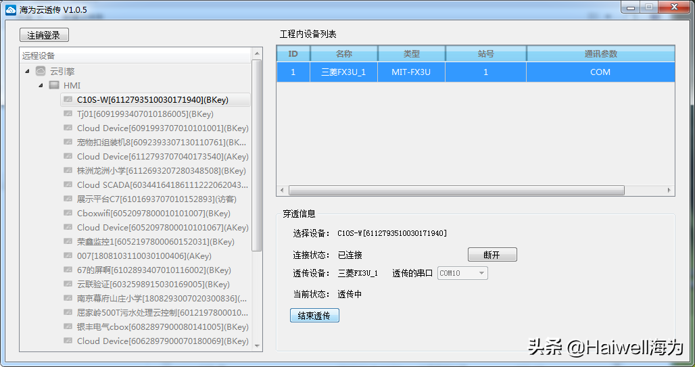Collapse the HMI tree node
695x367 pixels.
tap(41, 85)
